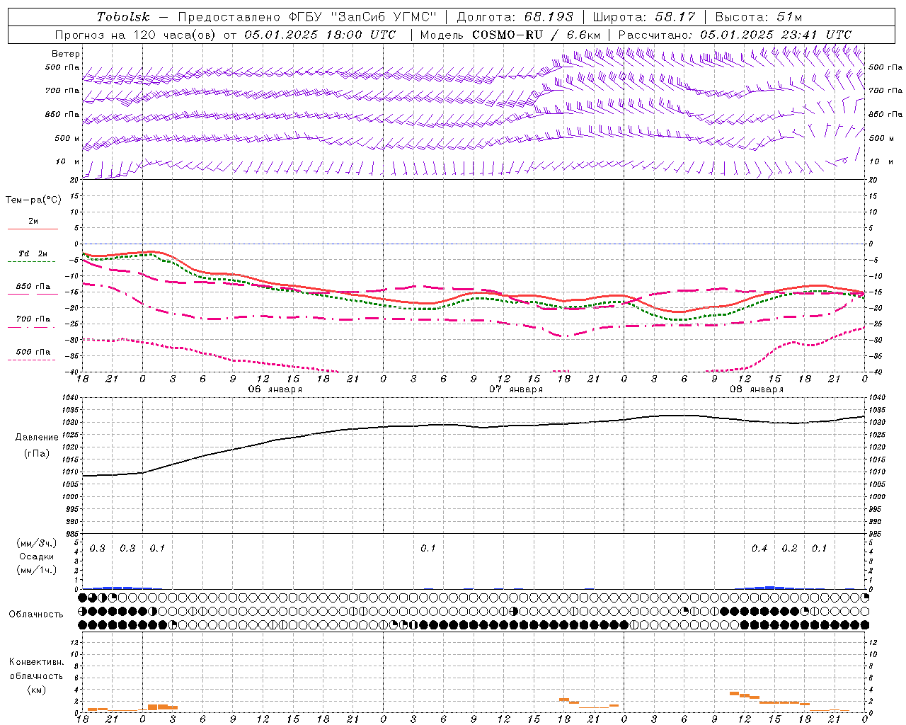Click the 2м temperature legend entry
This screenshot has width=906, height=725.
pyautogui.click(x=33, y=222)
